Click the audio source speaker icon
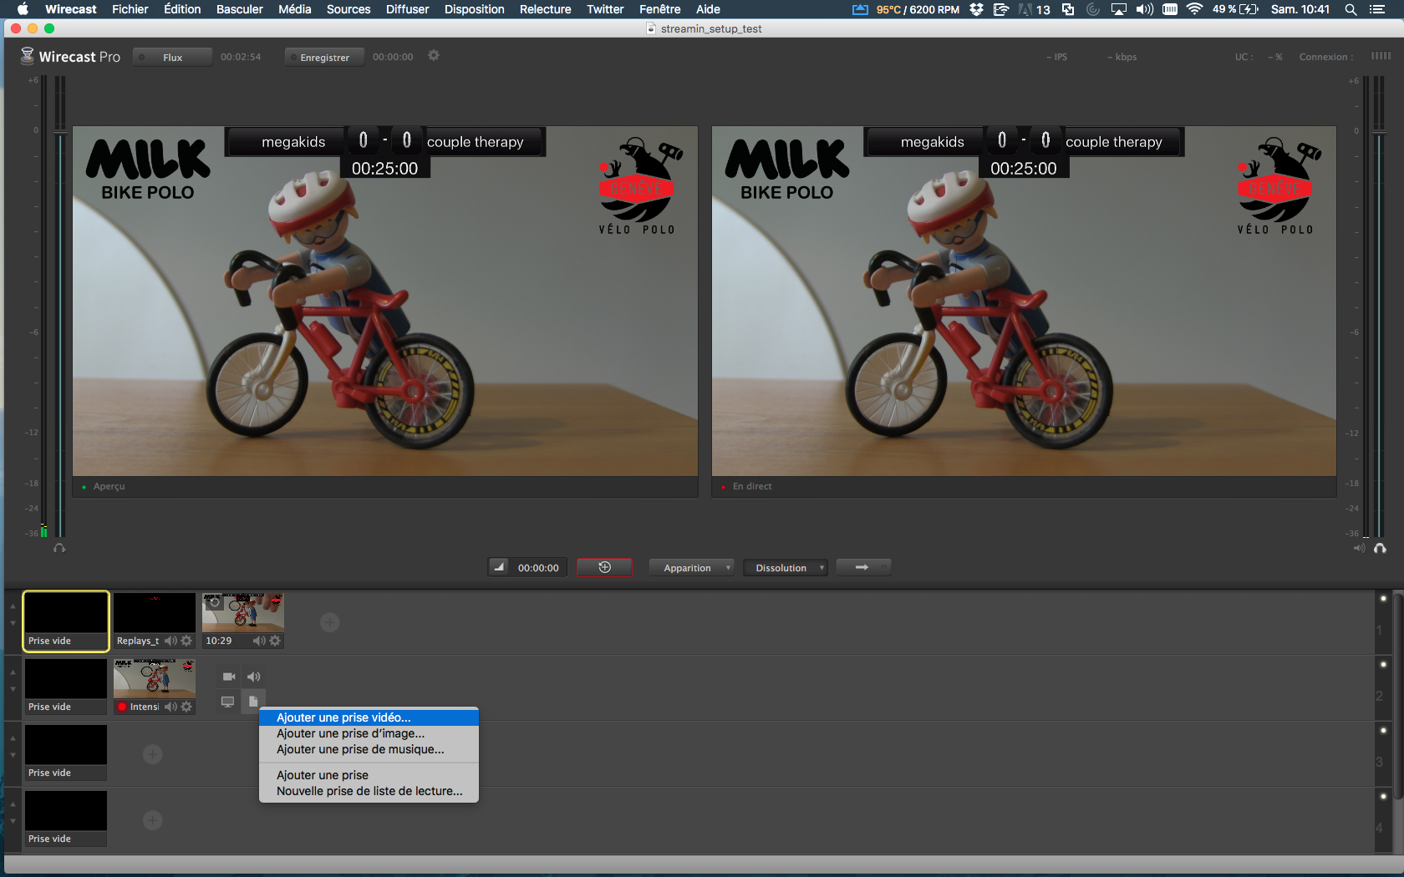1404x877 pixels. pyautogui.click(x=254, y=677)
